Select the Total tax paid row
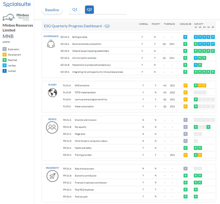 coord(139,197)
